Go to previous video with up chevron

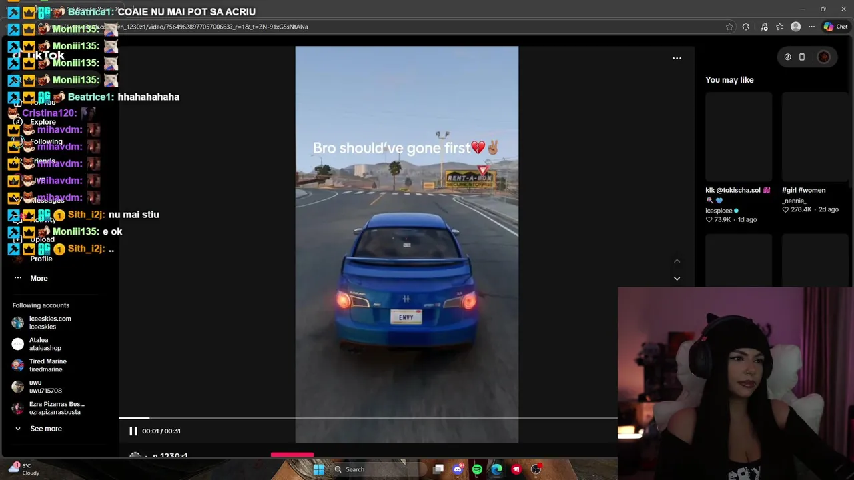[x=677, y=261]
